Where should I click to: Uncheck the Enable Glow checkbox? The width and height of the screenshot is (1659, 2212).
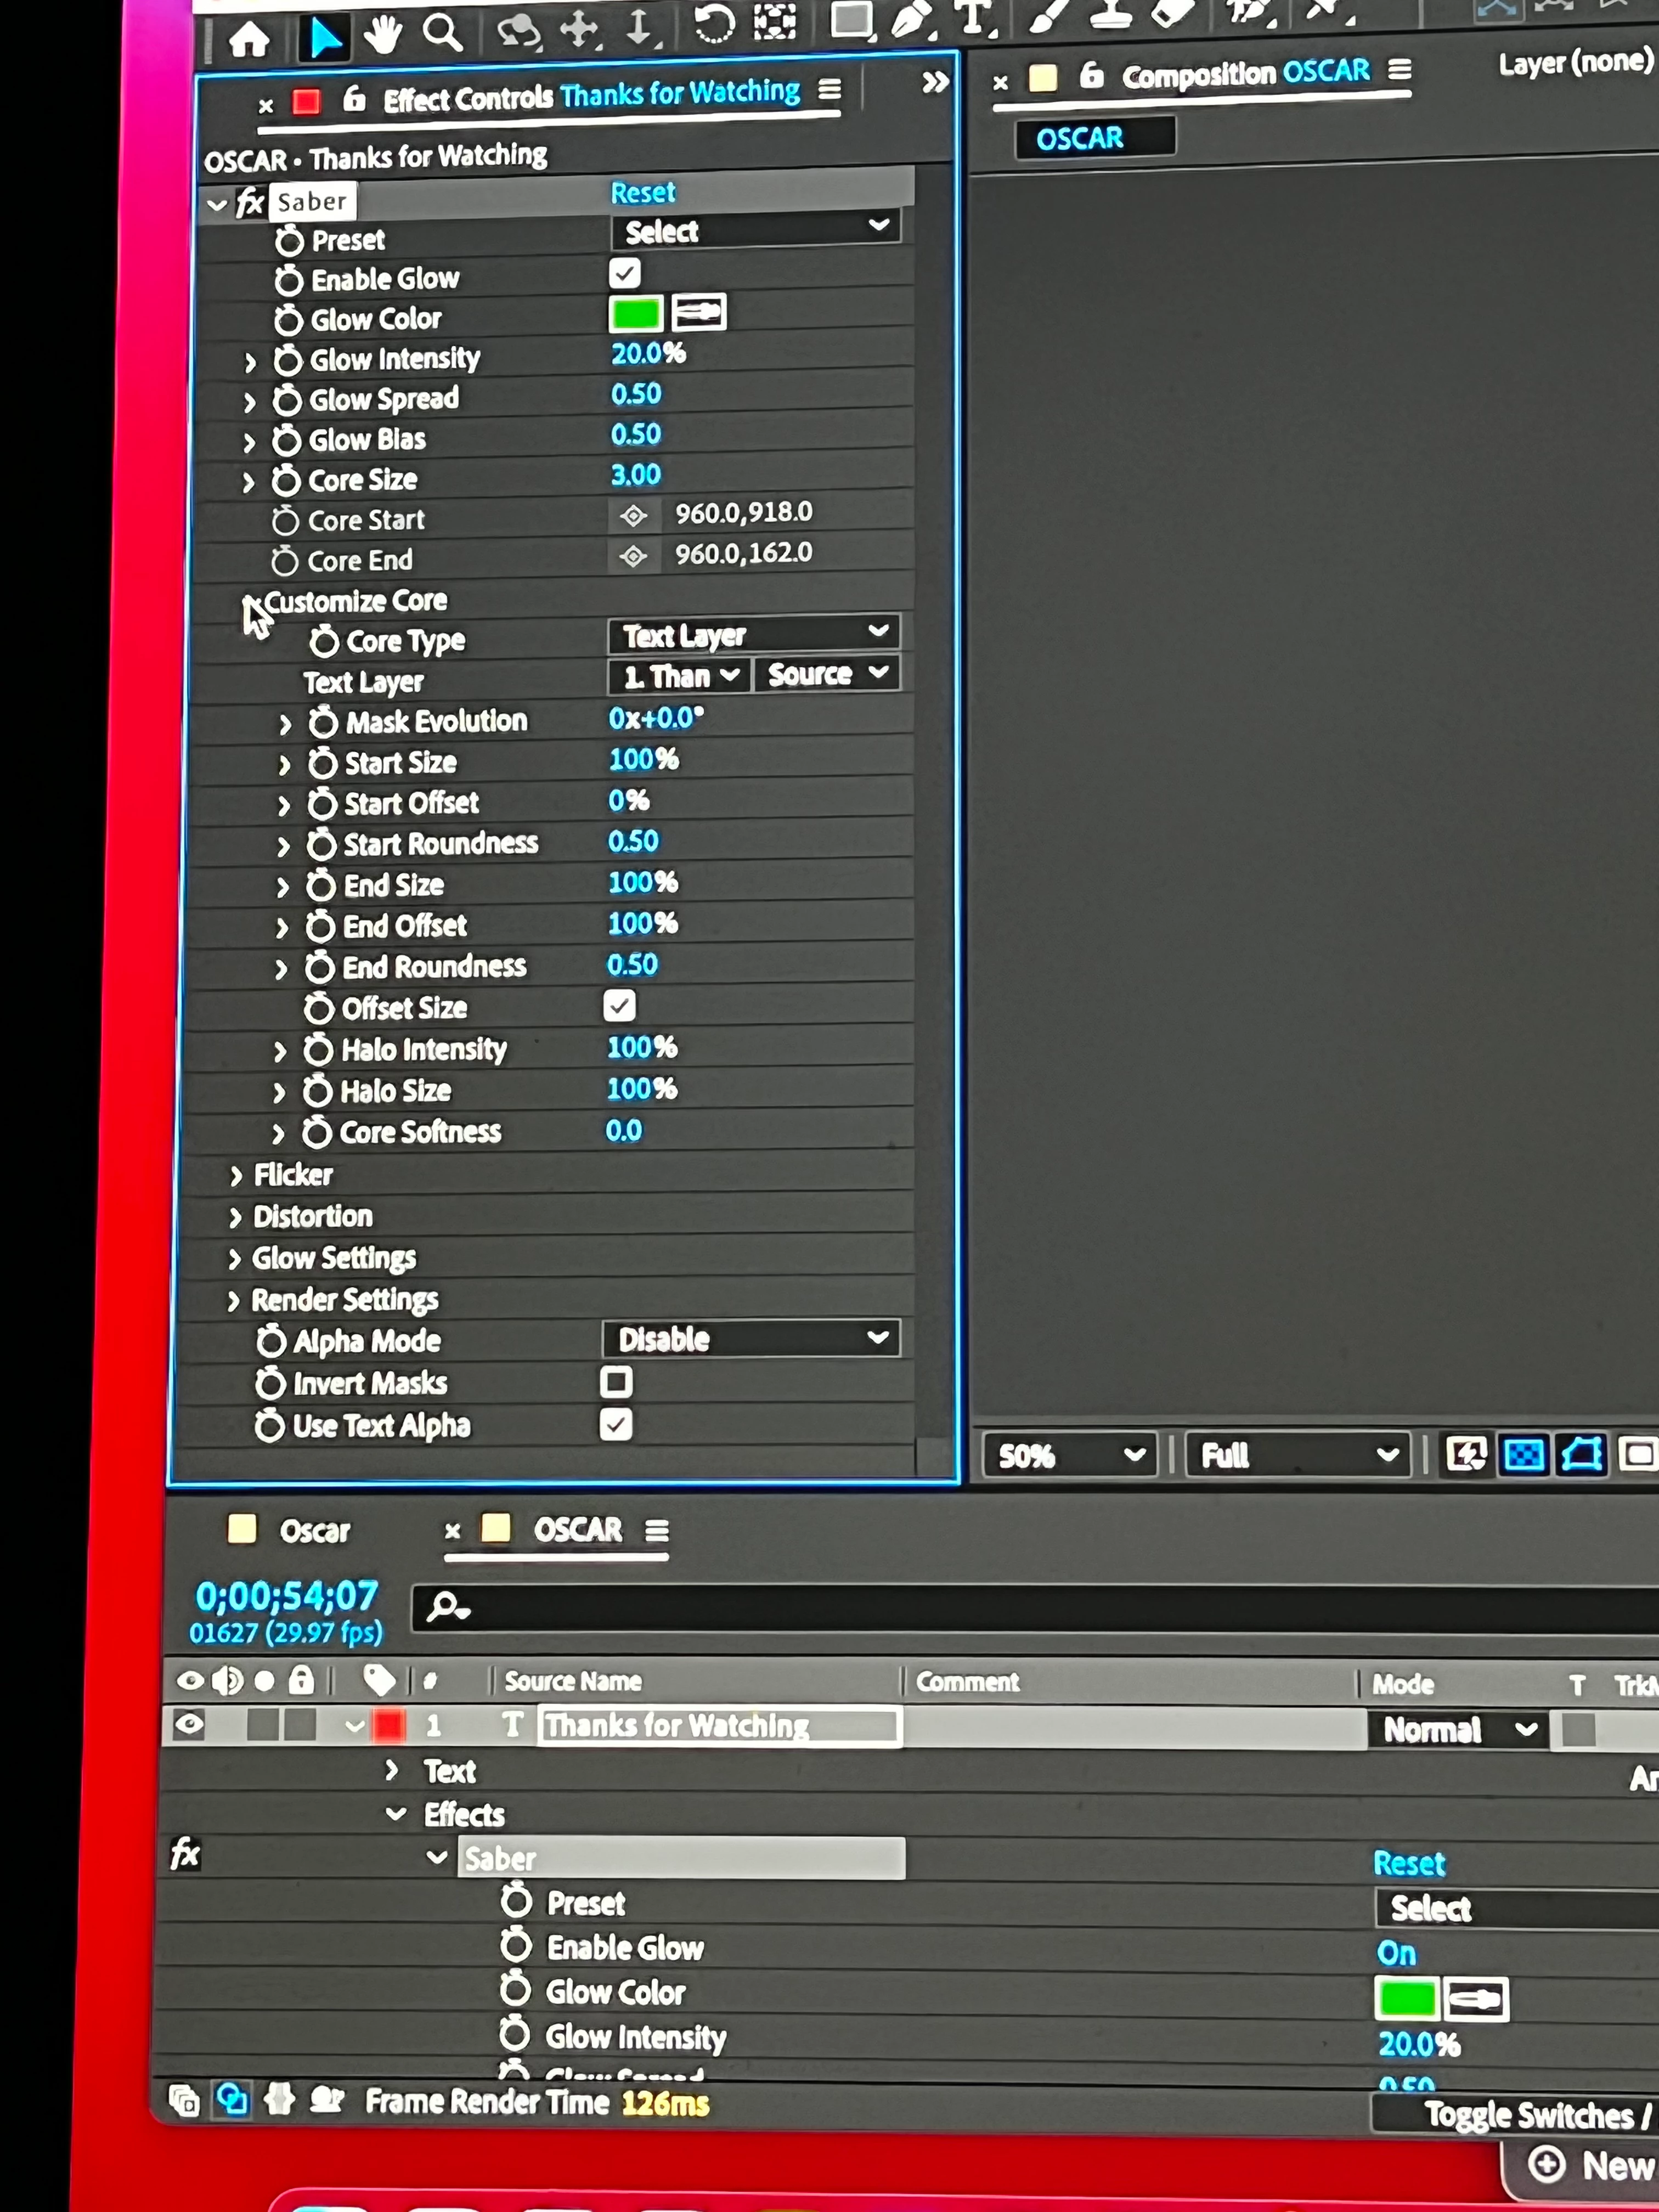coord(624,273)
